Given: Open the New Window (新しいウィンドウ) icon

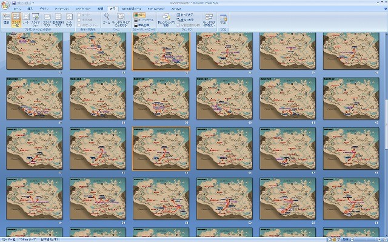Looking at the screenshot, I should pos(166,20).
